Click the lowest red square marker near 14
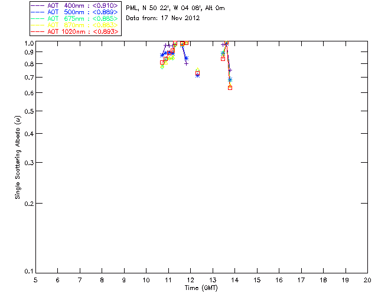Image resolution: width=378 pixels, height=303 pixels. click(230, 88)
